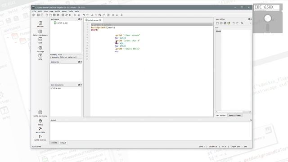Open Help from the sidebar
This screenshot has height=162, width=288.
40,57
